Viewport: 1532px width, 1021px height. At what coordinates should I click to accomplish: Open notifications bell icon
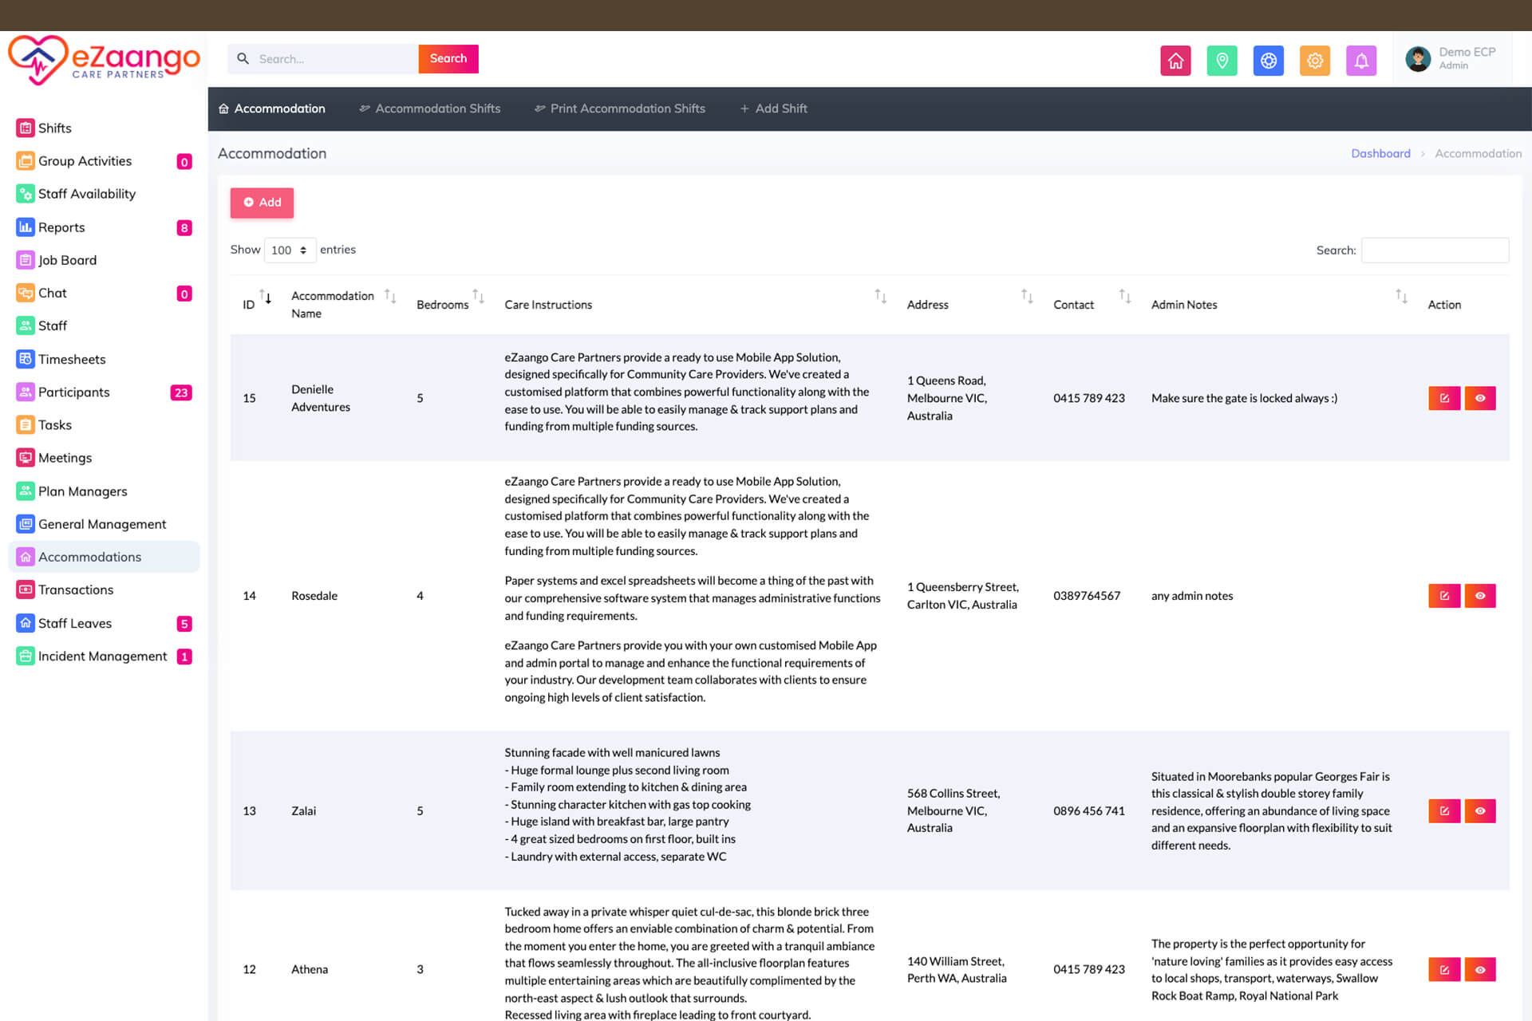coord(1360,61)
